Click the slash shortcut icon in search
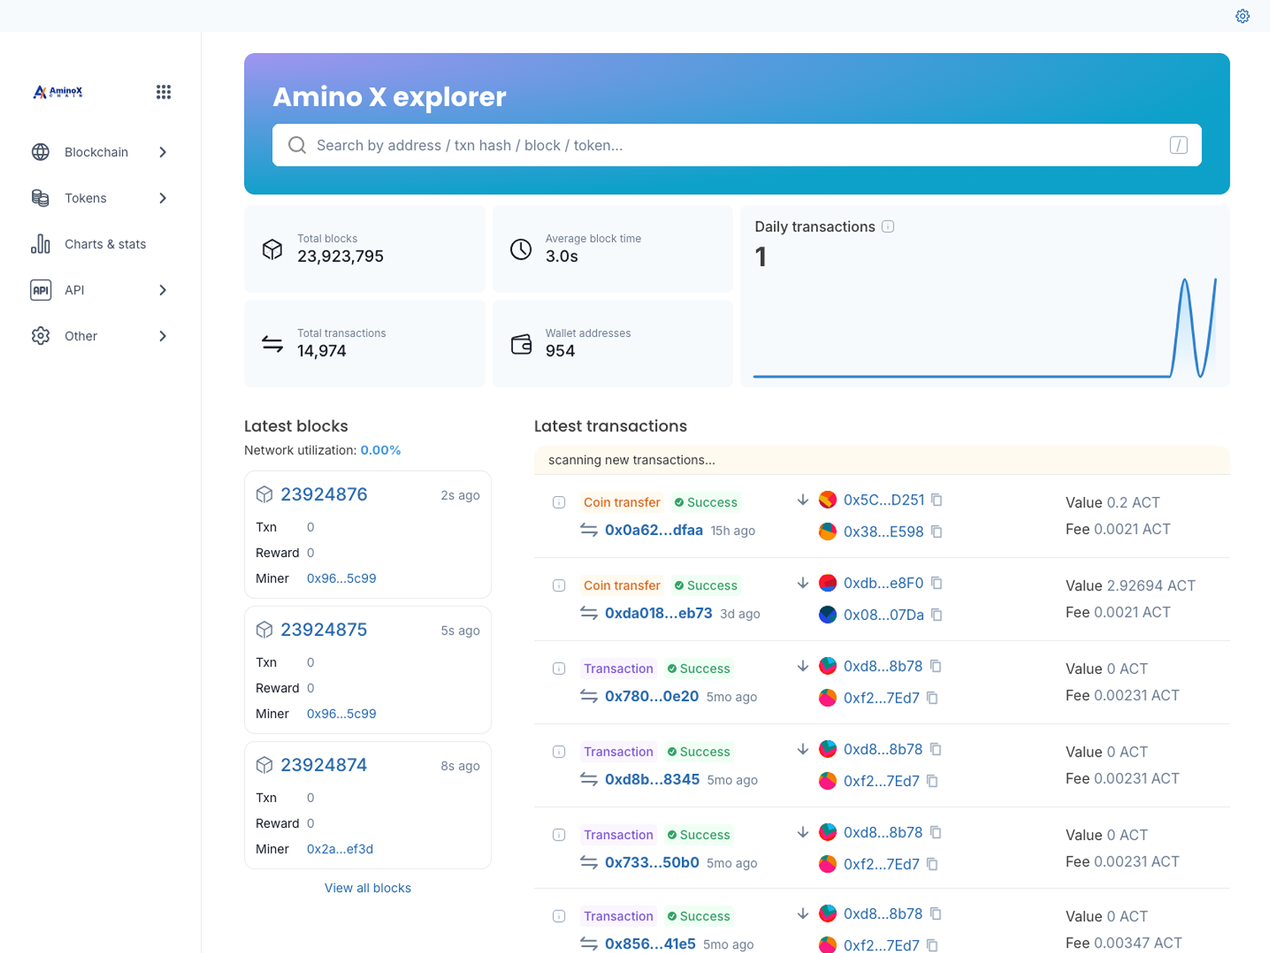 click(x=1178, y=145)
